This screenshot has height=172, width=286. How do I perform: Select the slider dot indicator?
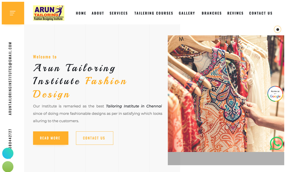coord(277,30)
